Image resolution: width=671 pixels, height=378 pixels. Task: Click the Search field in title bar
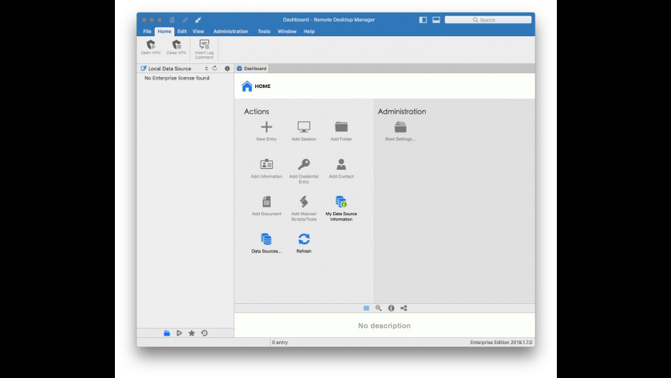(x=488, y=19)
